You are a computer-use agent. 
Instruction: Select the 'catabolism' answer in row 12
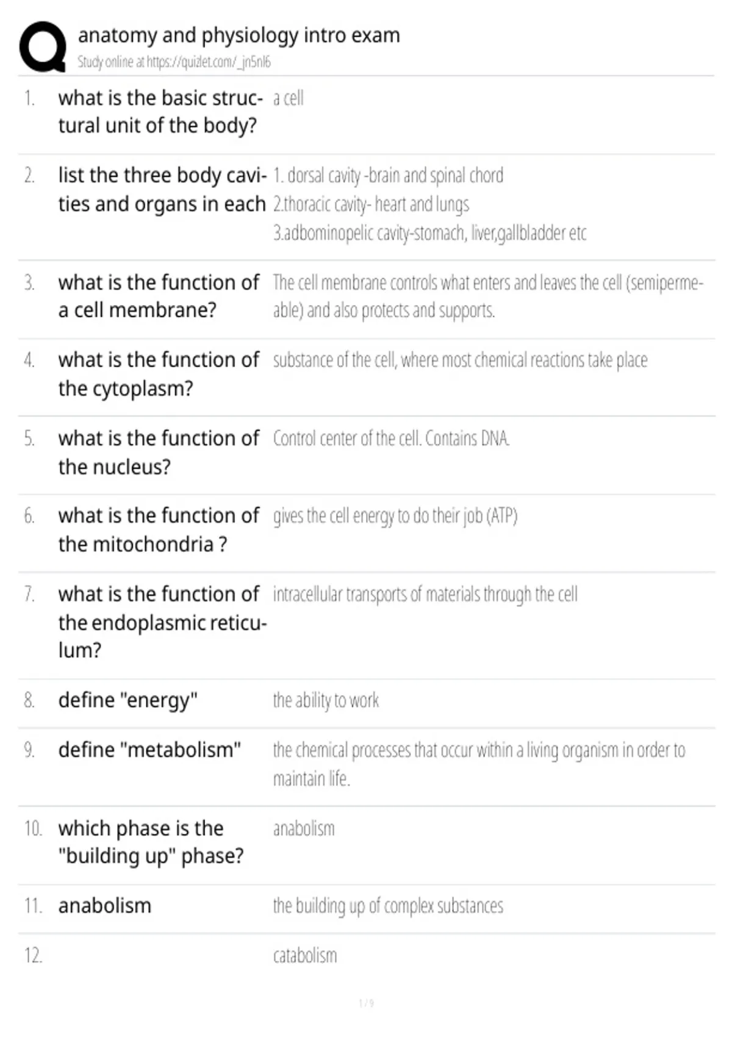304,955
